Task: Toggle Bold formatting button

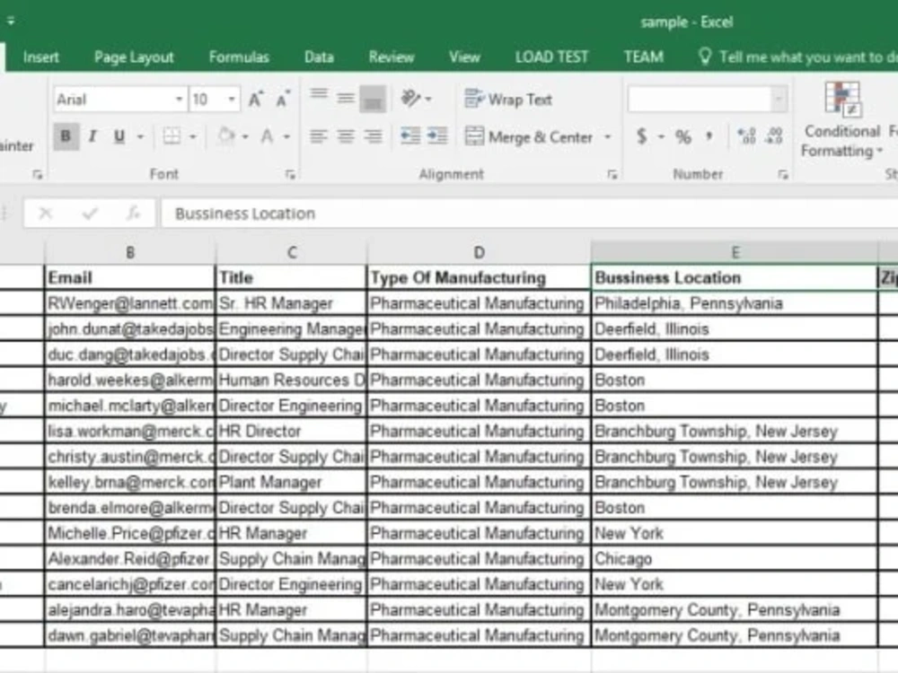Action: (66, 136)
